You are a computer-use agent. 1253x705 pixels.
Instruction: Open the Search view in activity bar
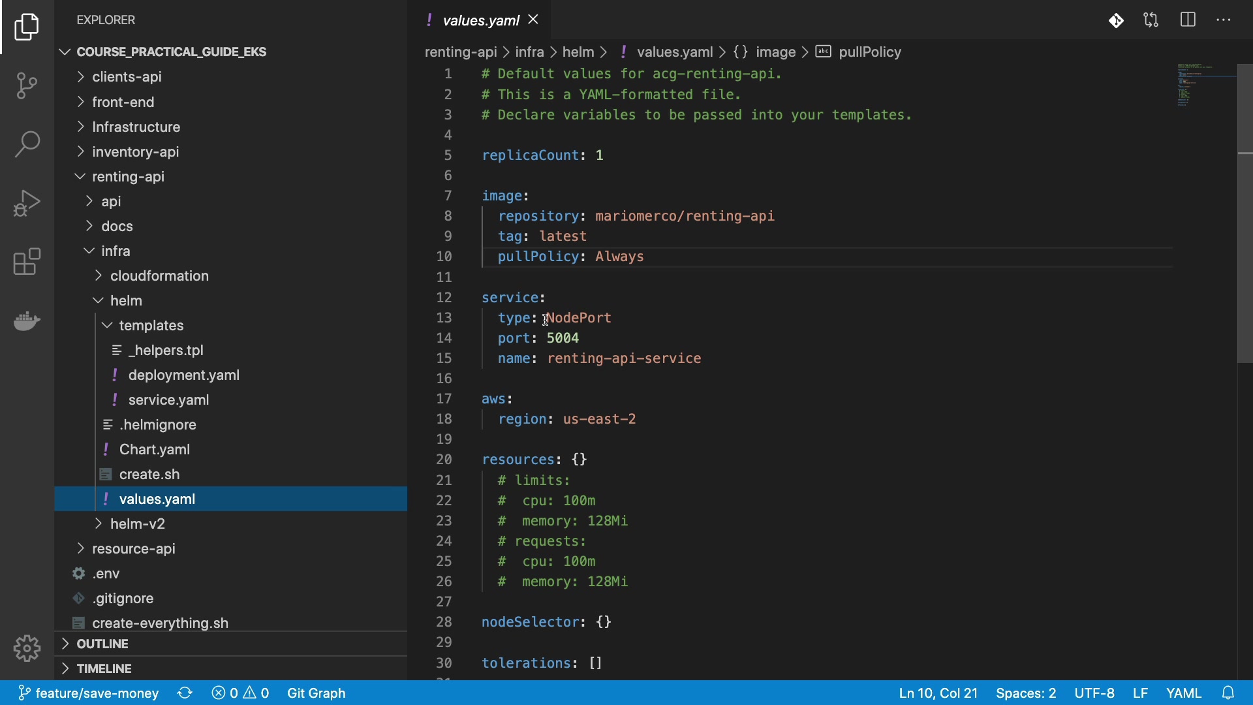27,144
